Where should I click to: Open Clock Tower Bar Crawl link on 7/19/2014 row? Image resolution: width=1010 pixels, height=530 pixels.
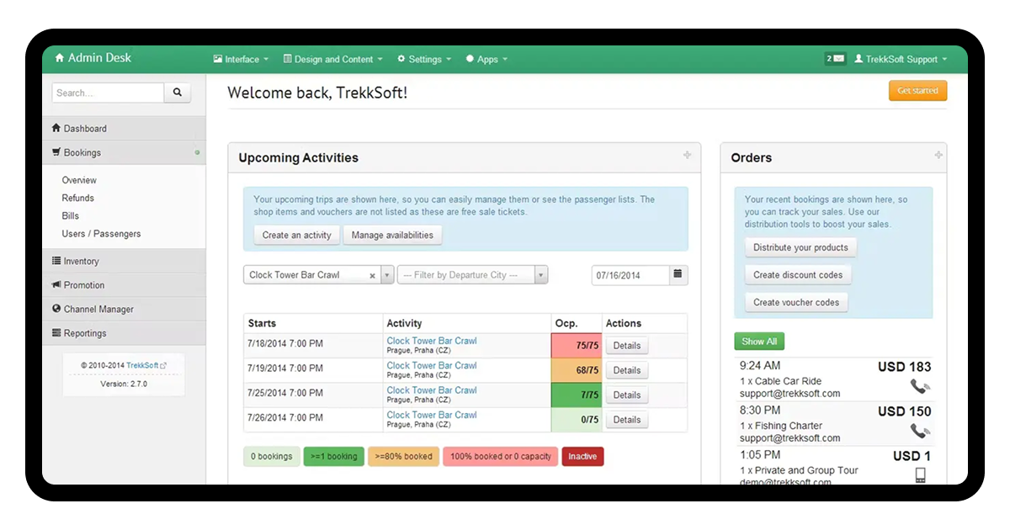click(x=432, y=365)
